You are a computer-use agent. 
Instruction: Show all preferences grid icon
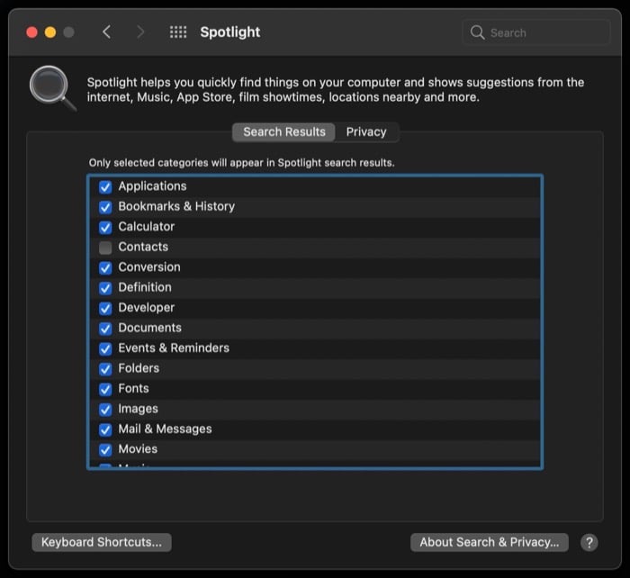178,32
